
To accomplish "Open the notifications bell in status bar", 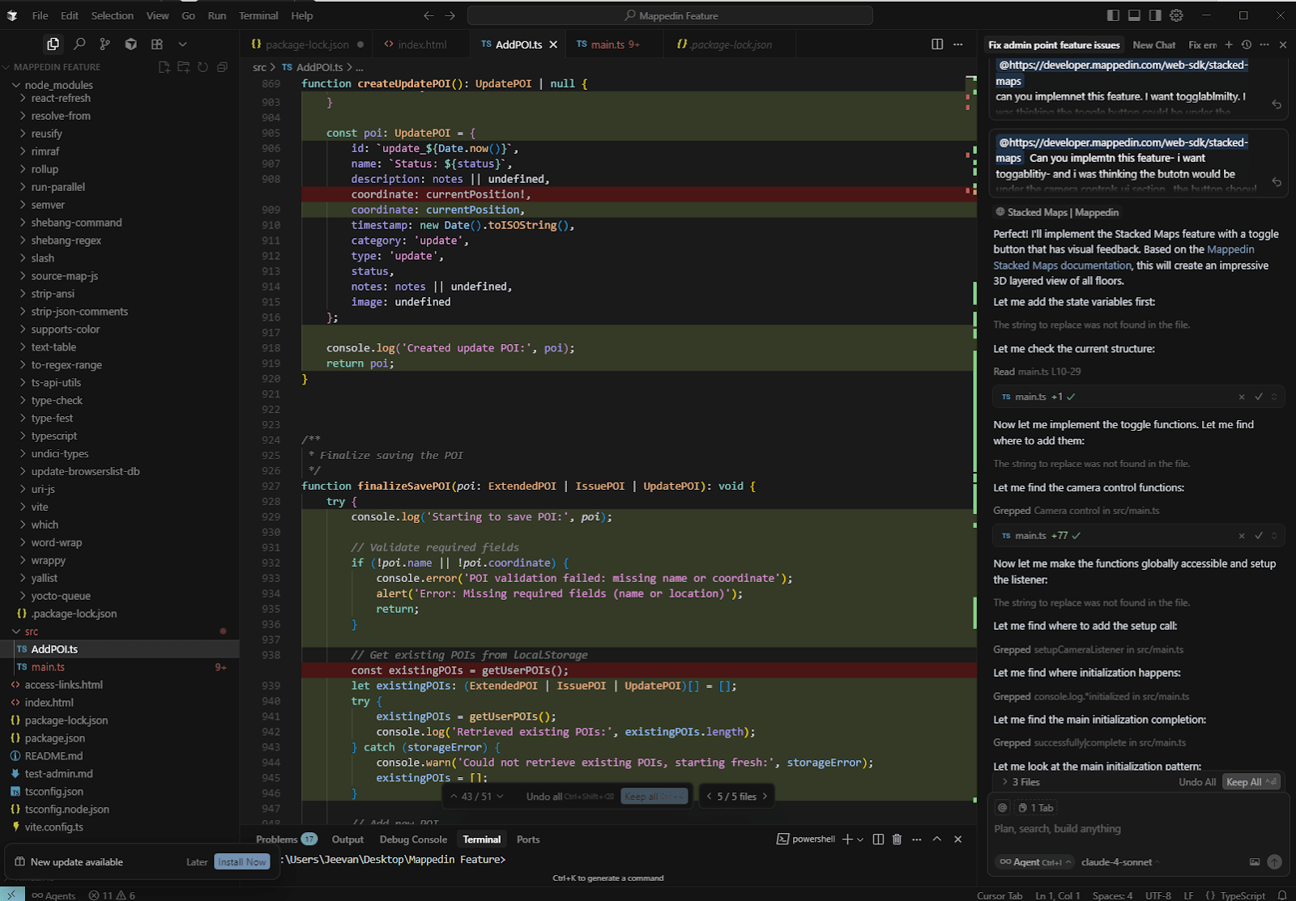I will pos(1282,895).
